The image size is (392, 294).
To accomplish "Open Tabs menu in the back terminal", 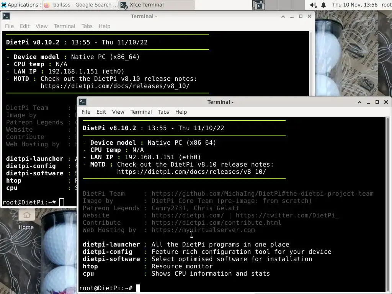I will point(87,26).
